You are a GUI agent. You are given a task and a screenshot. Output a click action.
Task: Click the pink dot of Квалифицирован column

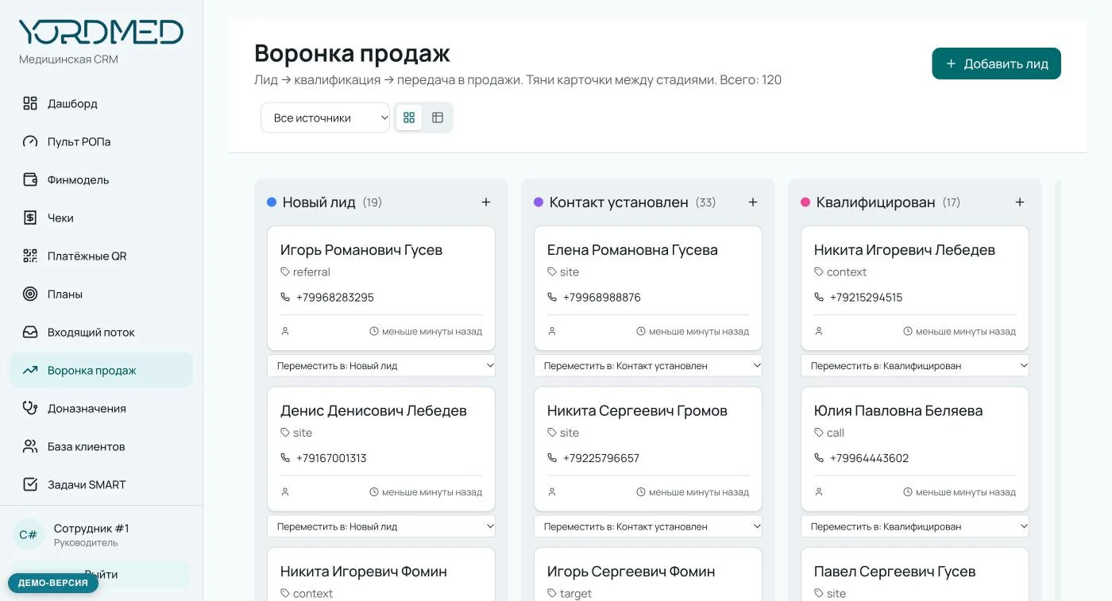(805, 202)
